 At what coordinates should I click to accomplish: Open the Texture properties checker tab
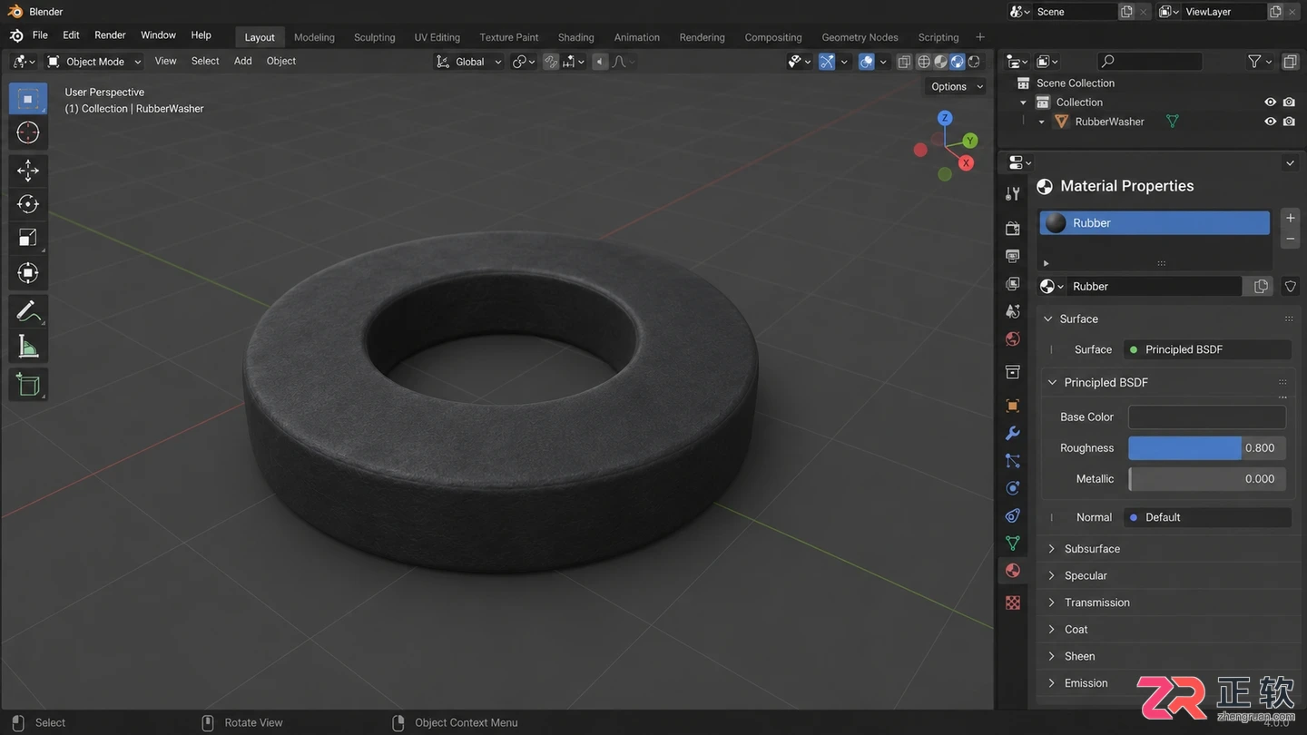pyautogui.click(x=1013, y=603)
